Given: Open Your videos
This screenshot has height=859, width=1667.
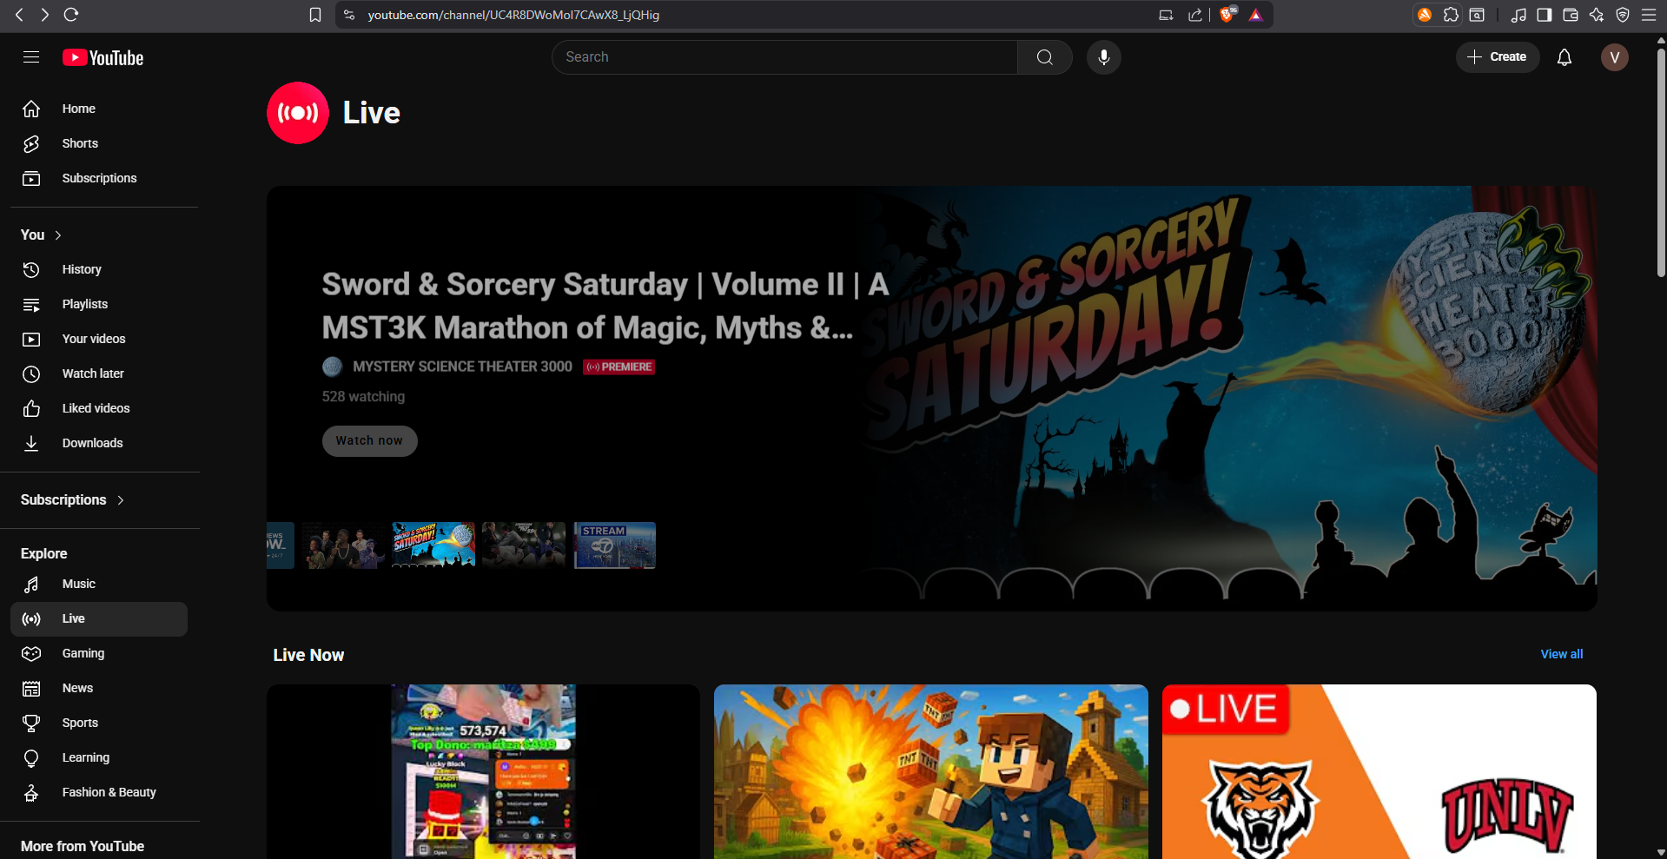Looking at the screenshot, I should pyautogui.click(x=99, y=339).
